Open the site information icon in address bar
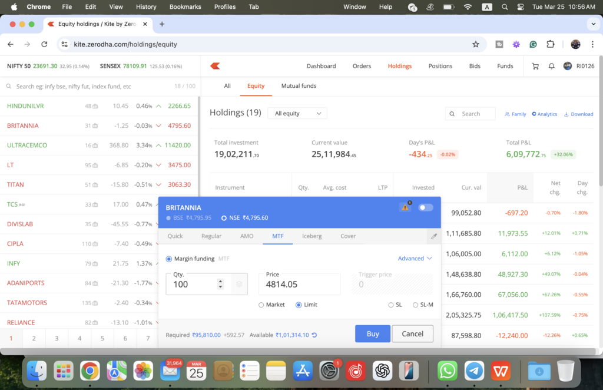Viewport: 603px width, 390px height. pyautogui.click(x=65, y=44)
